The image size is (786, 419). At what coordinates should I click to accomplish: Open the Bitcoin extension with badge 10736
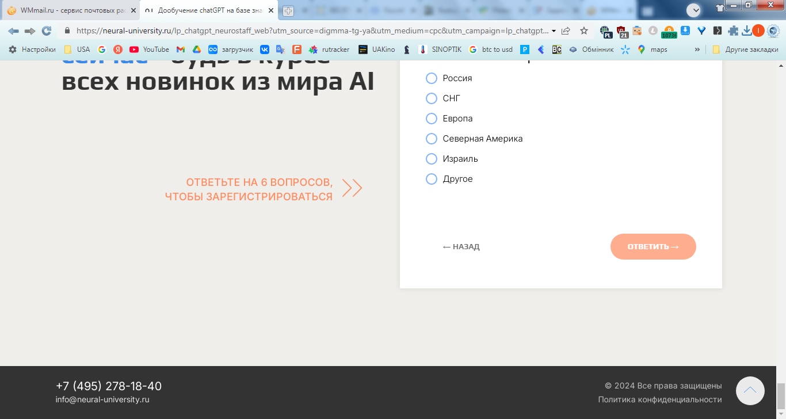(669, 31)
